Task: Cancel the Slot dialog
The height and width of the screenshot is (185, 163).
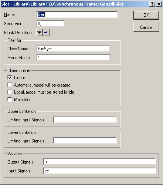Action: 146,27
